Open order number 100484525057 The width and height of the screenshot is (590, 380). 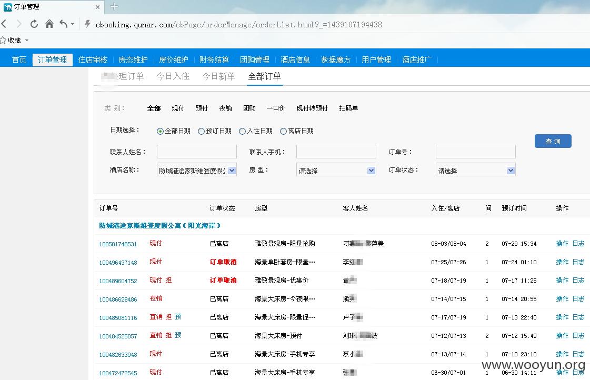coord(118,336)
